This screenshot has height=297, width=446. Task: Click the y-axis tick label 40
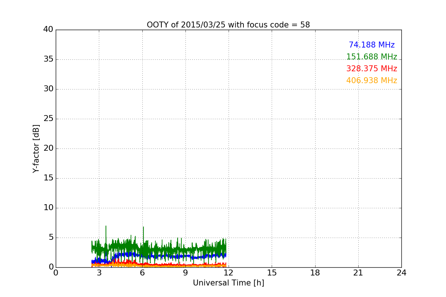click(48, 30)
